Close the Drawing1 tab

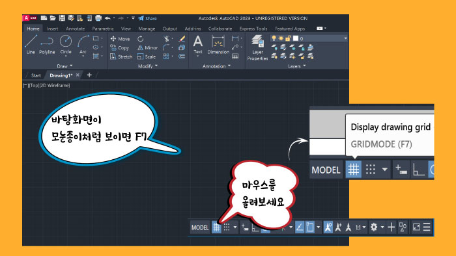click(78, 75)
